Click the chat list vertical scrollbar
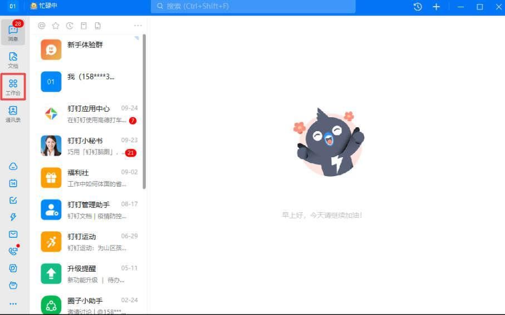505x315 pixels. [144, 112]
